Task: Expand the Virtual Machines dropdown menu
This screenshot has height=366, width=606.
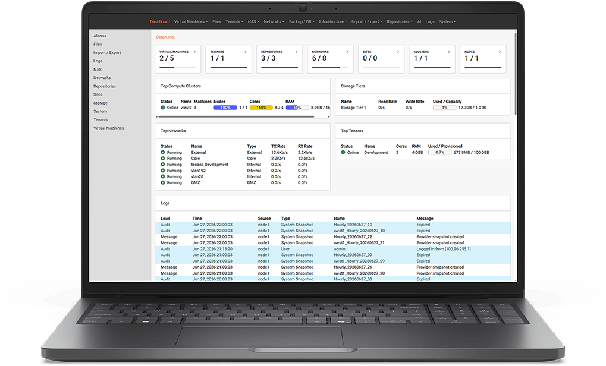Action: click(x=190, y=21)
